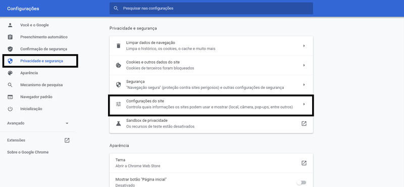Toggle the Mostrar botão Página inicial switch
The height and width of the screenshot is (187, 404).
(x=301, y=182)
